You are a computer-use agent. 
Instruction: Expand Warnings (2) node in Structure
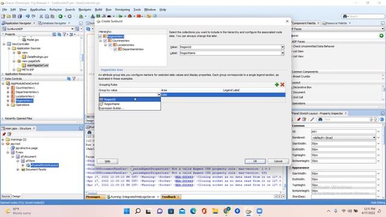(3, 139)
